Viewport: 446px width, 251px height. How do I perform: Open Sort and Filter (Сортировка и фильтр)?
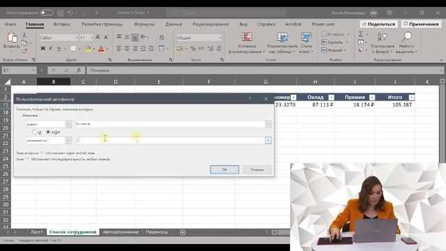[x=383, y=43]
